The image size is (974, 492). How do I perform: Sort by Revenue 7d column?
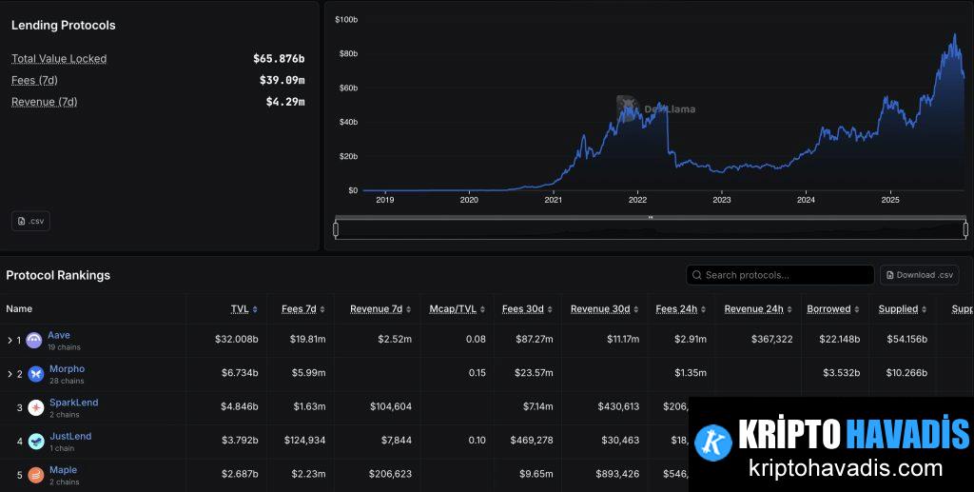(380, 308)
